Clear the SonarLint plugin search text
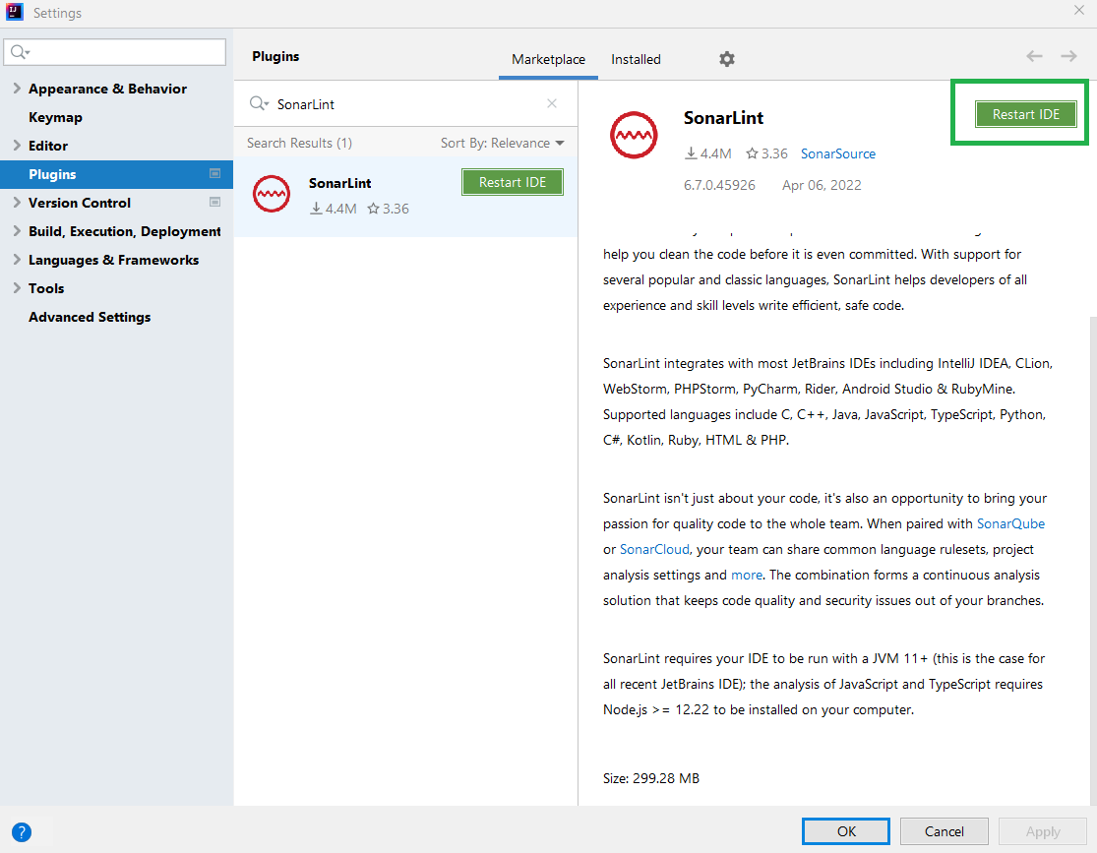 click(x=552, y=103)
